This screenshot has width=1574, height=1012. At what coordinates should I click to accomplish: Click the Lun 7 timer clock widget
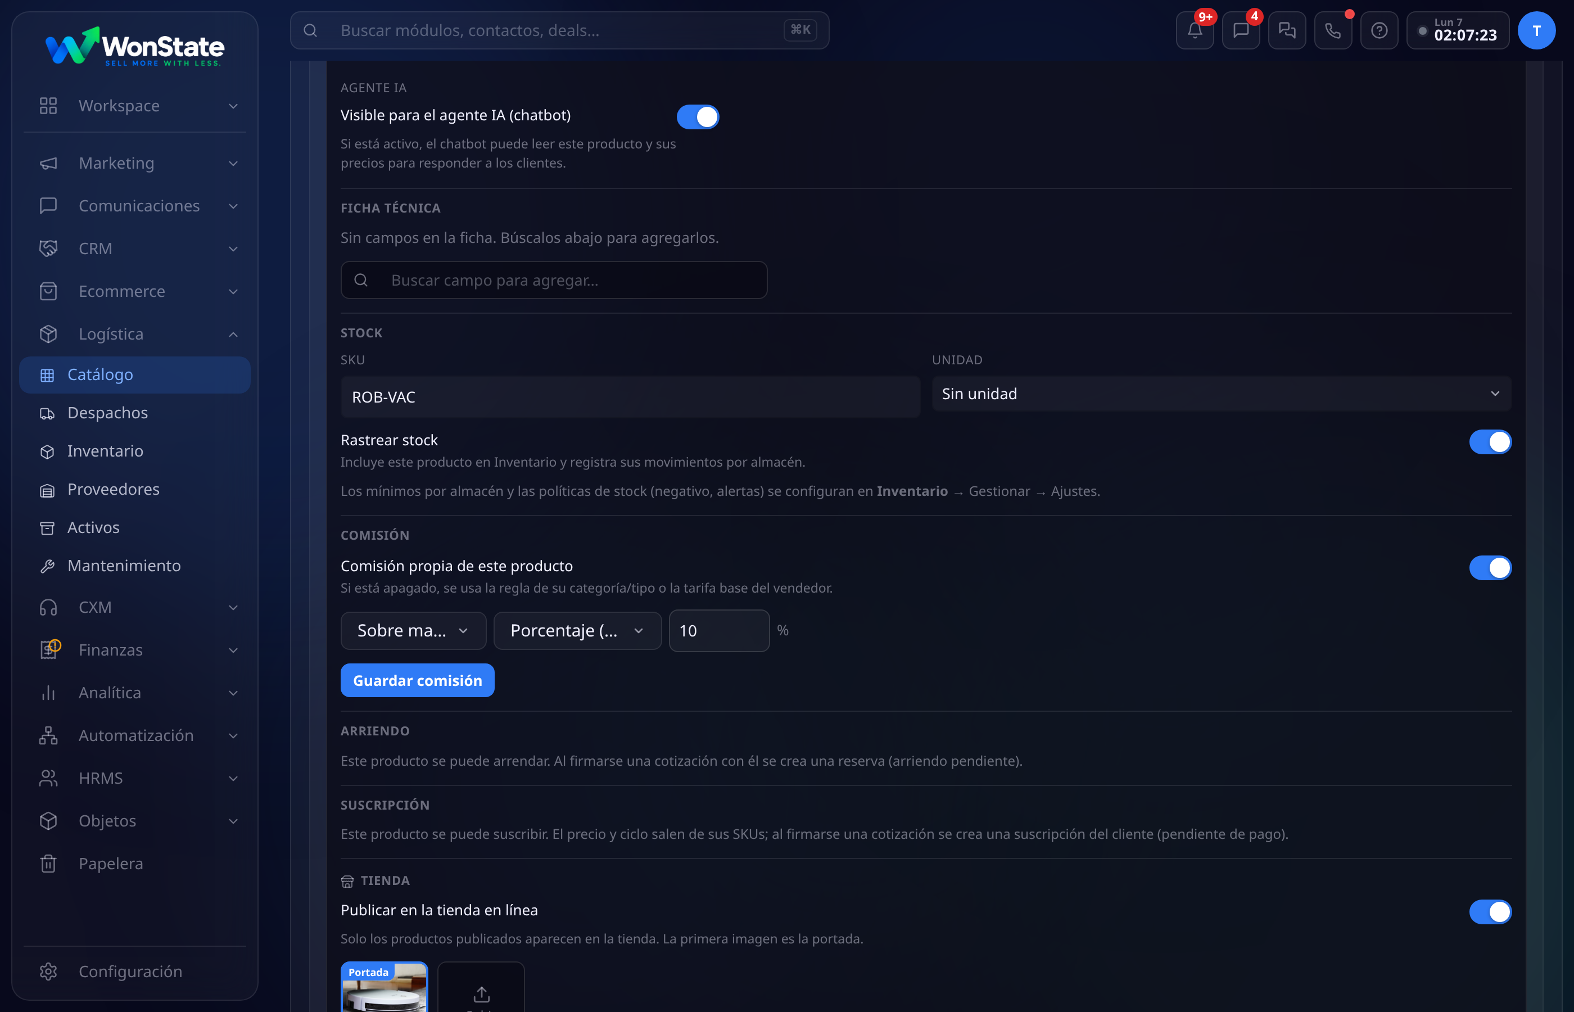tap(1457, 30)
